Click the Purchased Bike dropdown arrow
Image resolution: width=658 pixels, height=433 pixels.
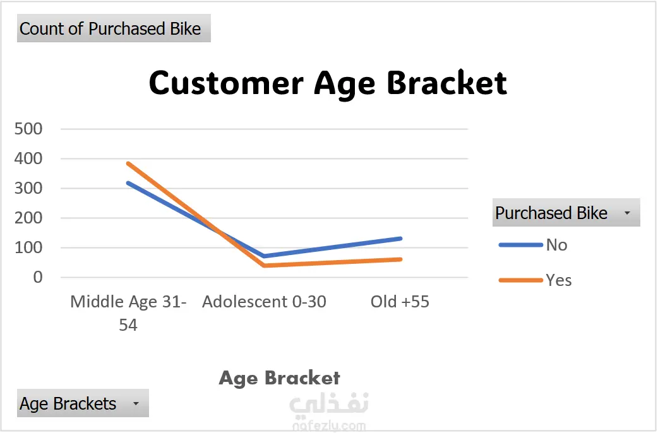click(627, 213)
